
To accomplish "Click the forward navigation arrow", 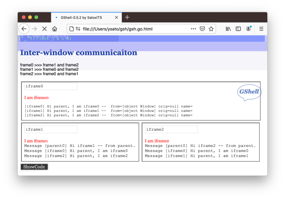I will (x=35, y=29).
